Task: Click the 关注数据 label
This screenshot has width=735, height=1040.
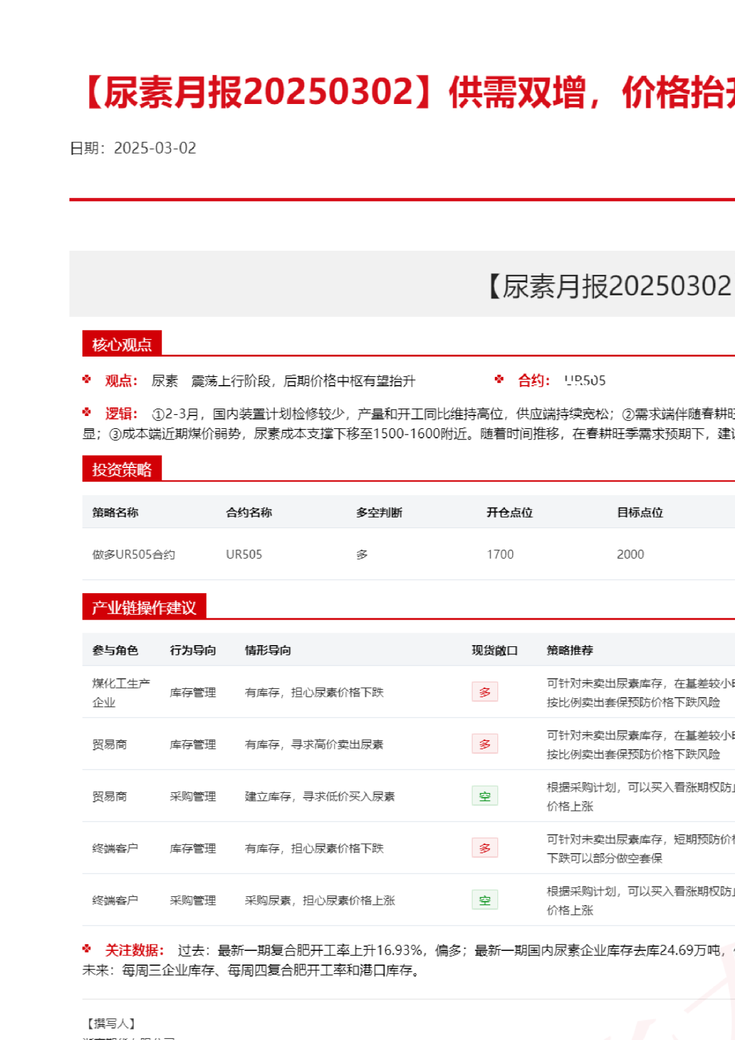Action: coord(134,950)
